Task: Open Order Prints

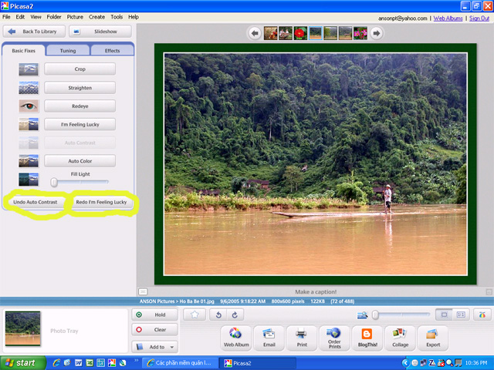Action: pyautogui.click(x=334, y=338)
